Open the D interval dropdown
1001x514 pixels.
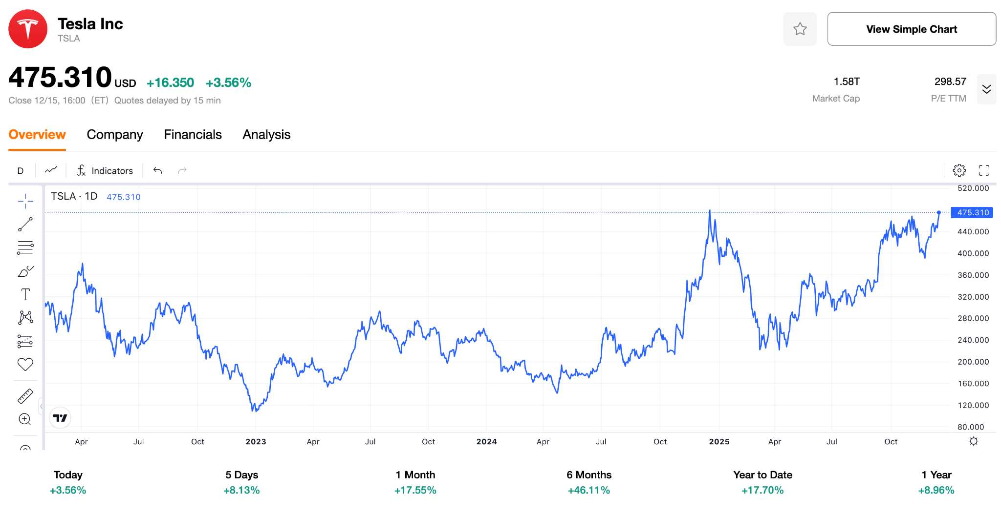(21, 171)
